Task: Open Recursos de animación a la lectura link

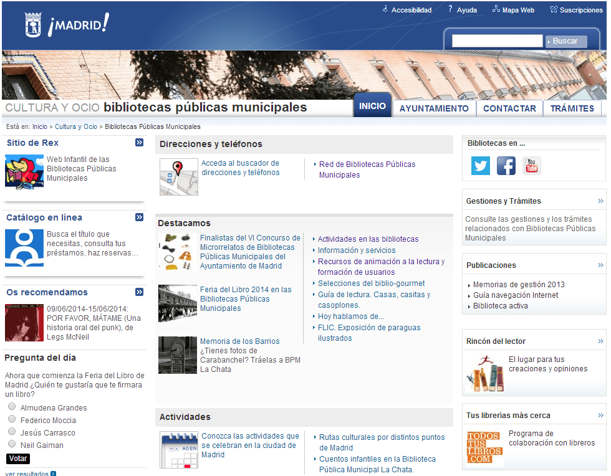Action: 381,267
